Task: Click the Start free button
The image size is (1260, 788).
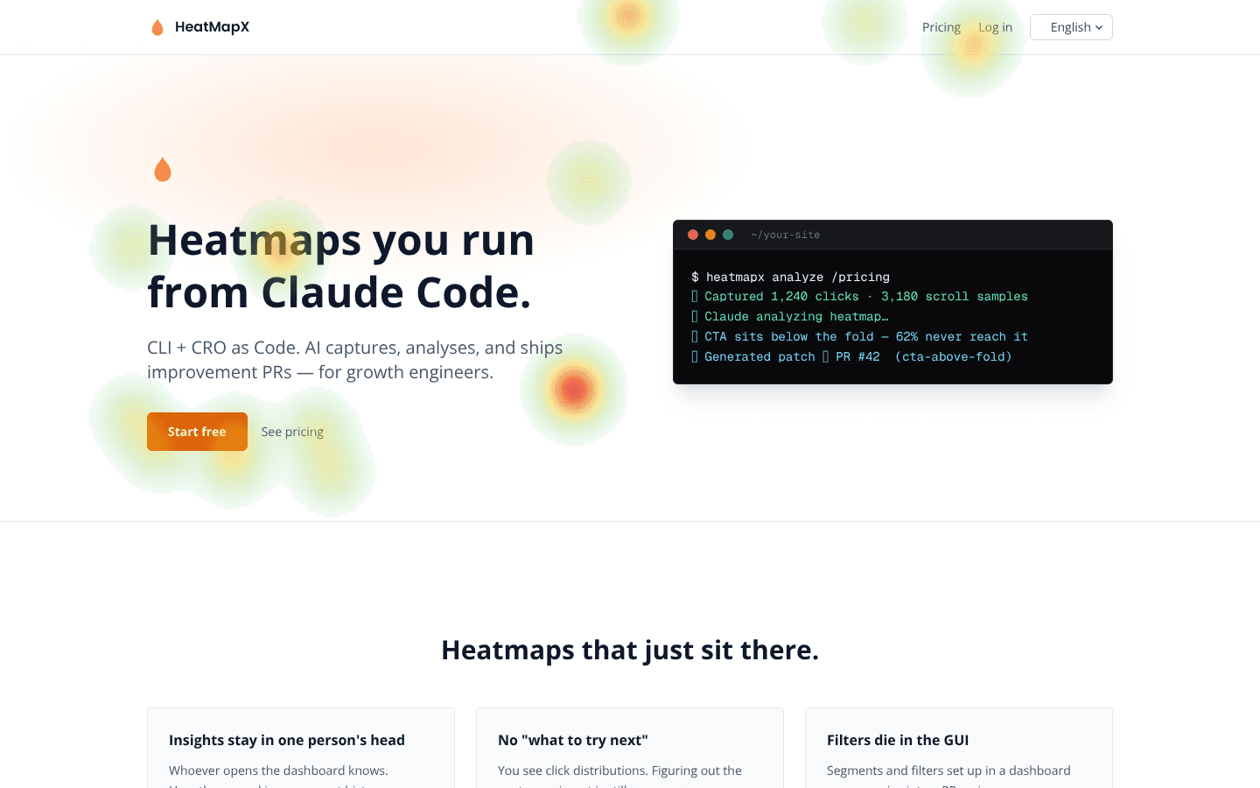Action: tap(197, 432)
